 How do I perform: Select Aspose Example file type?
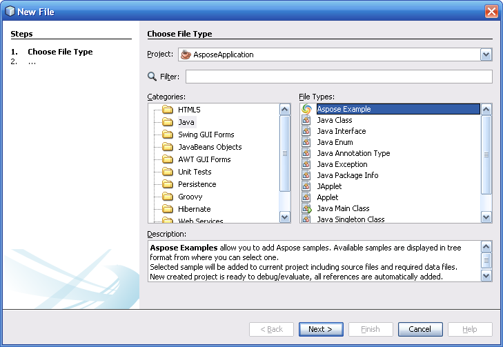(x=398, y=109)
